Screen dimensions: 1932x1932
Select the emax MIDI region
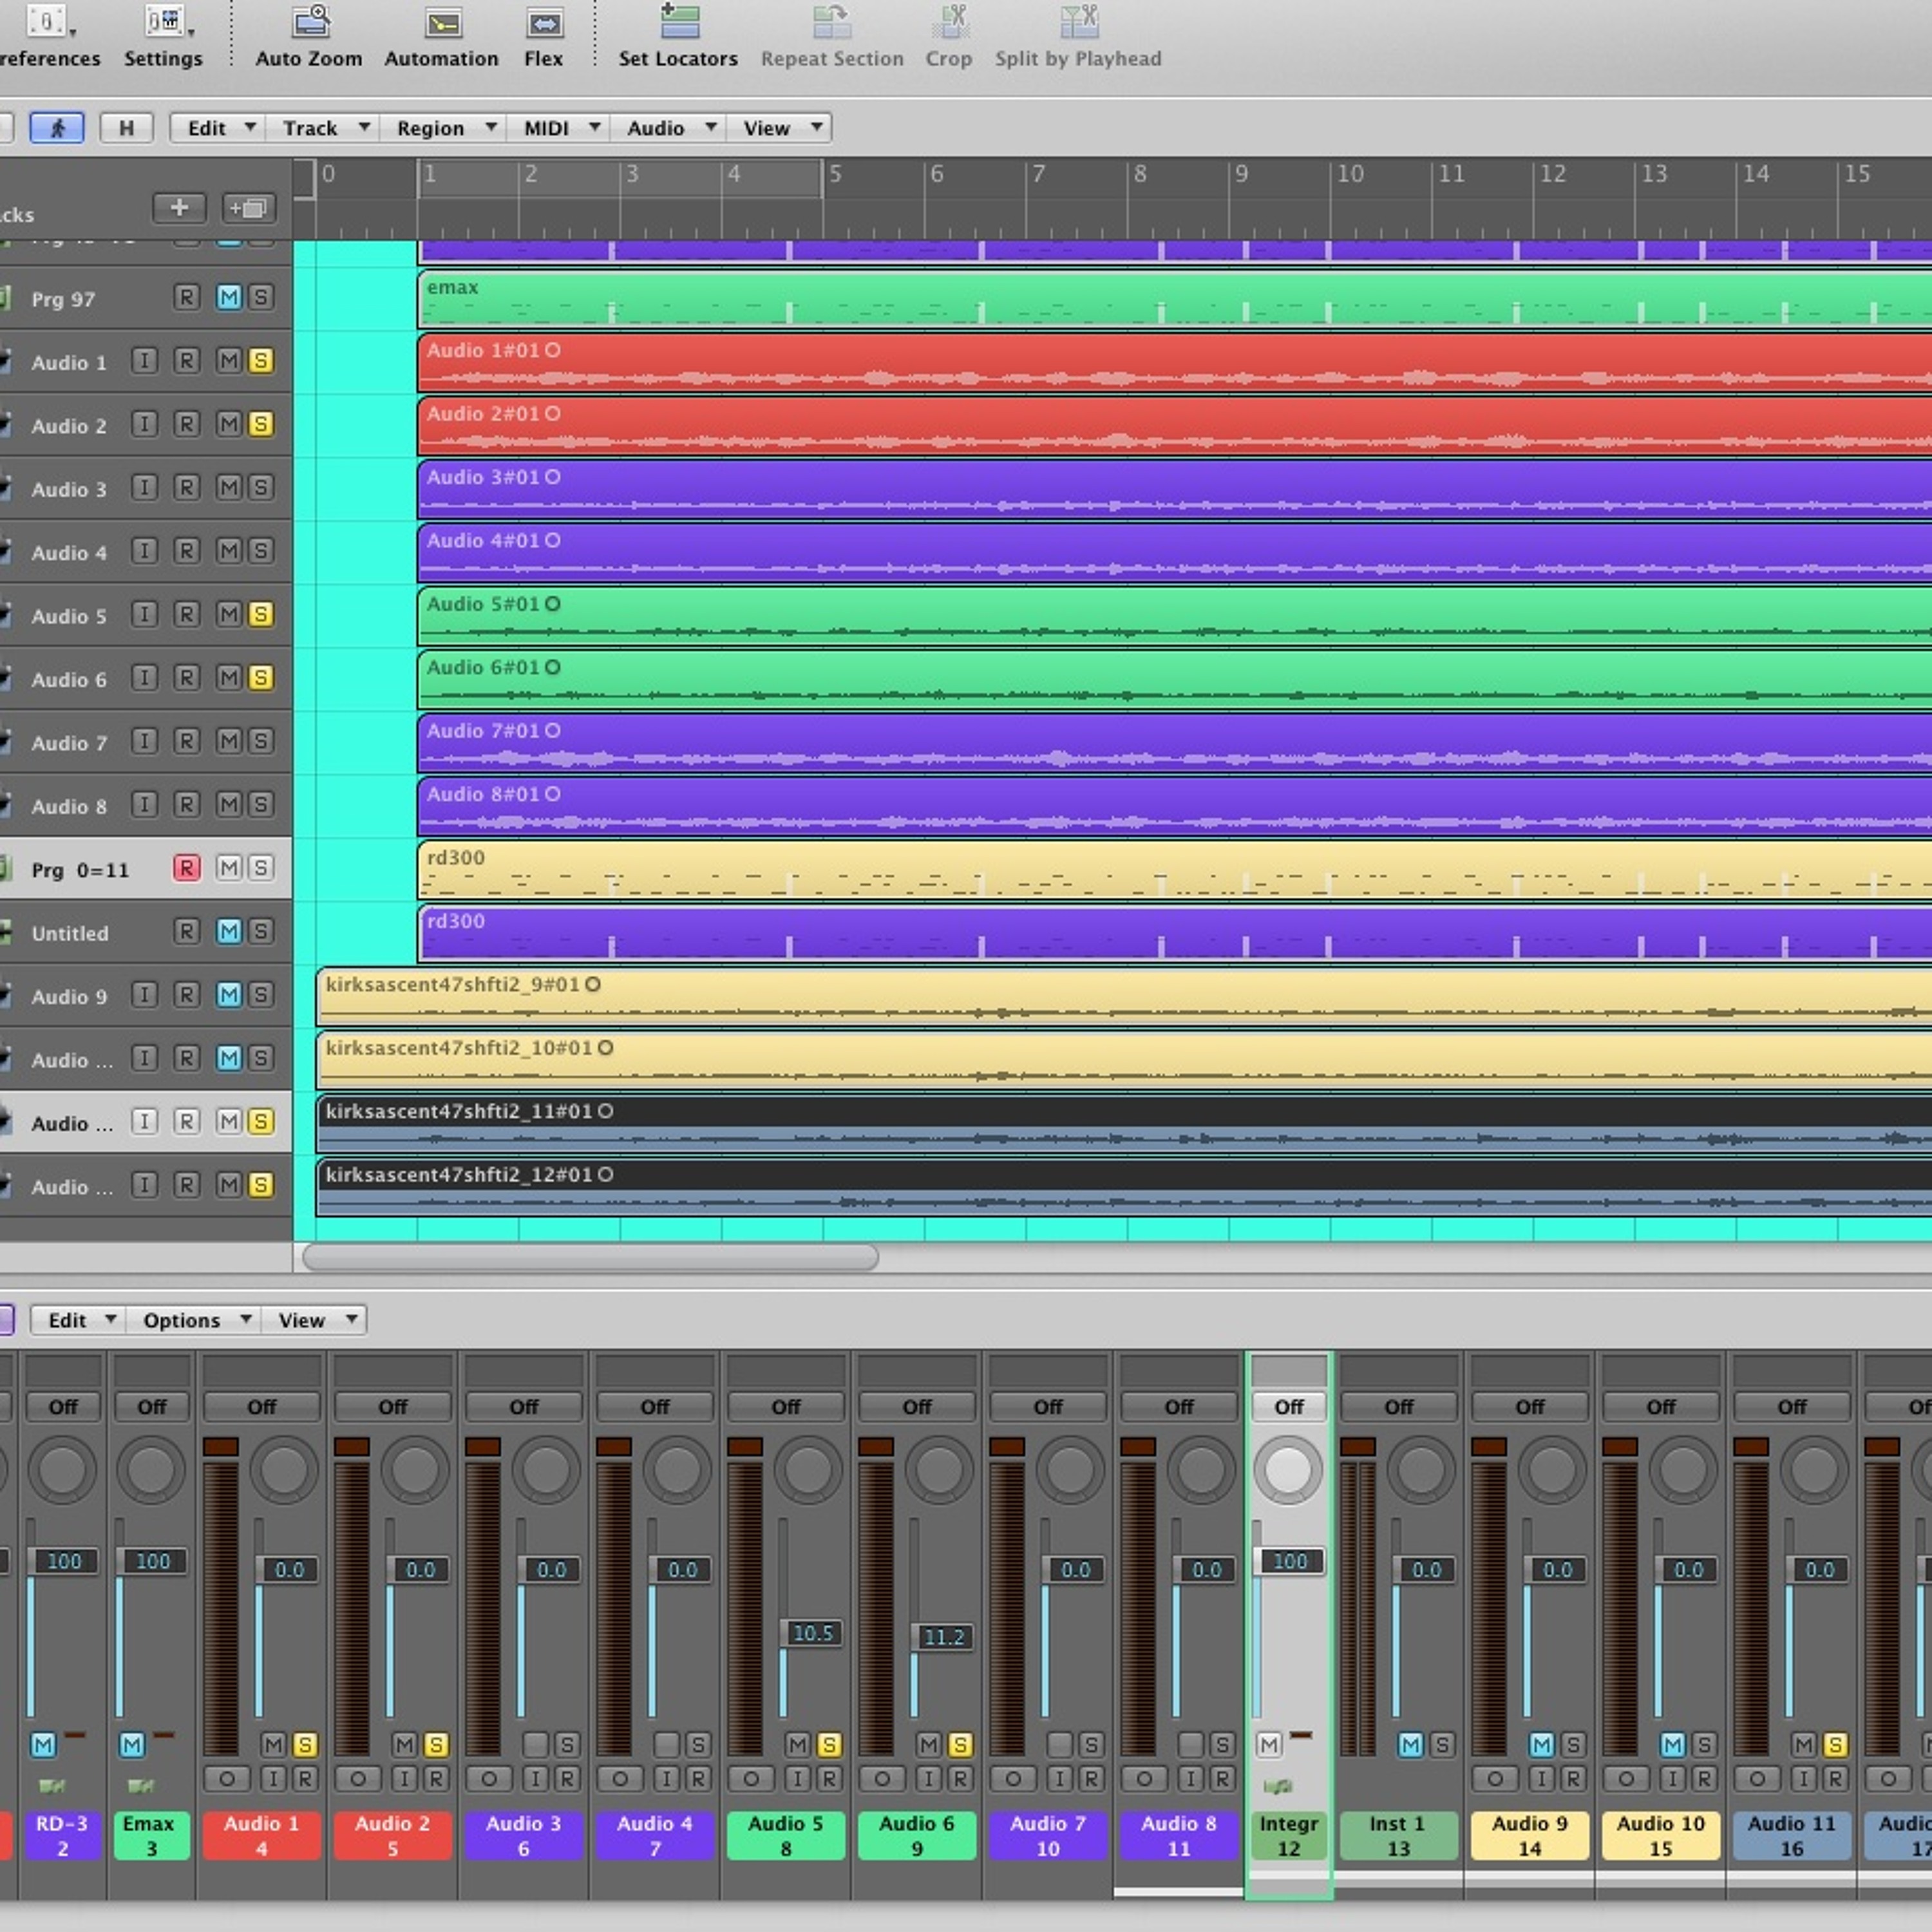[x=1175, y=298]
